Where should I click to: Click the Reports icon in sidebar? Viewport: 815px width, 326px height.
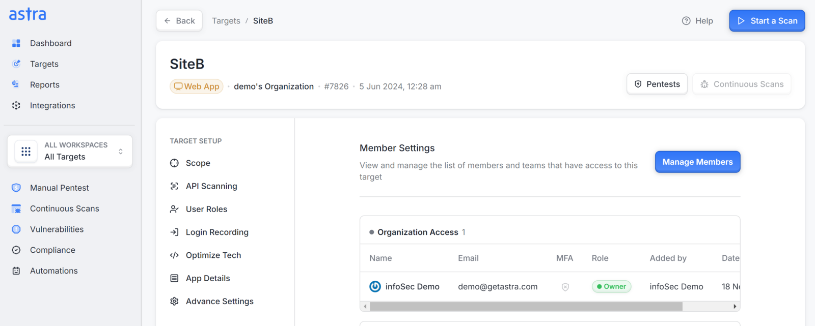click(16, 84)
